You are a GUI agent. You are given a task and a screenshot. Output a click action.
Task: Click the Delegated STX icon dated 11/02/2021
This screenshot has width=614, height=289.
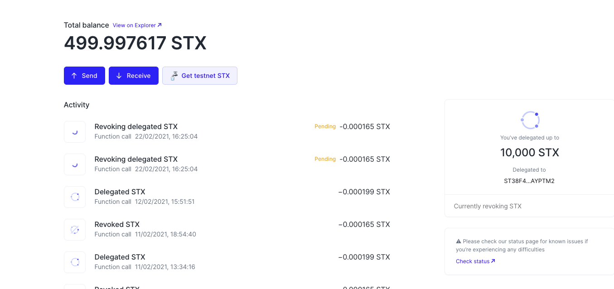click(74, 262)
